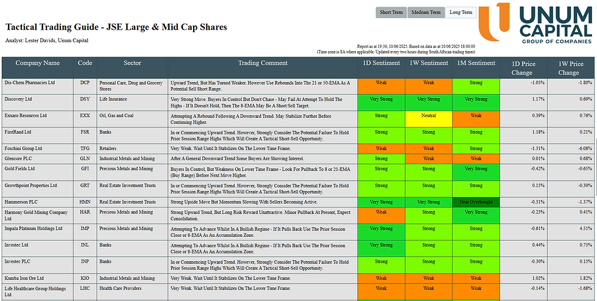Select Gold Fields Ltd company name
This screenshot has width=597, height=301.
point(19,169)
